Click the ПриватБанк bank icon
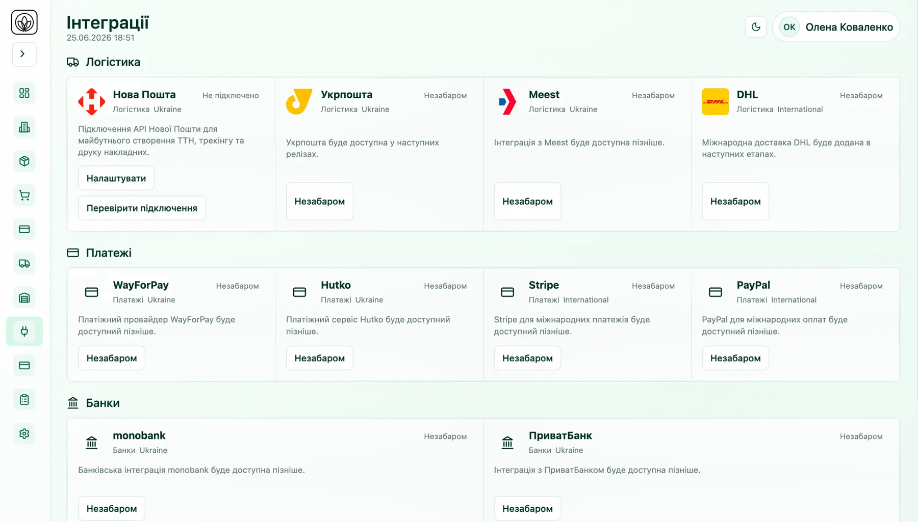 point(507,443)
